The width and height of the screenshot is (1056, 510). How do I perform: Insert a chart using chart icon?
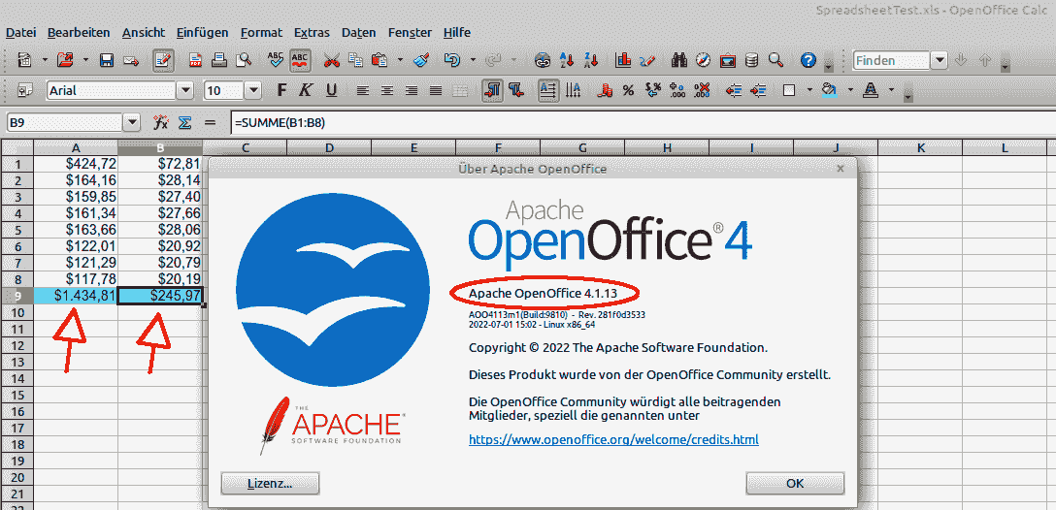point(623,60)
